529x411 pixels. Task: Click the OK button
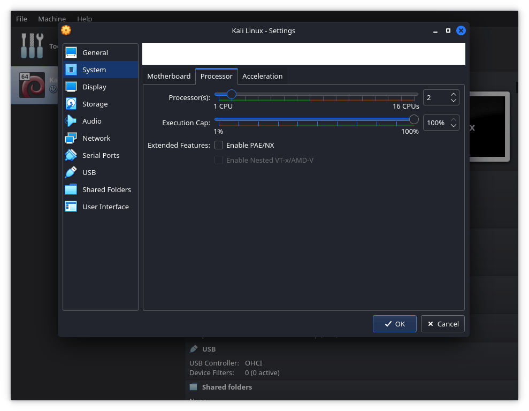coord(395,324)
